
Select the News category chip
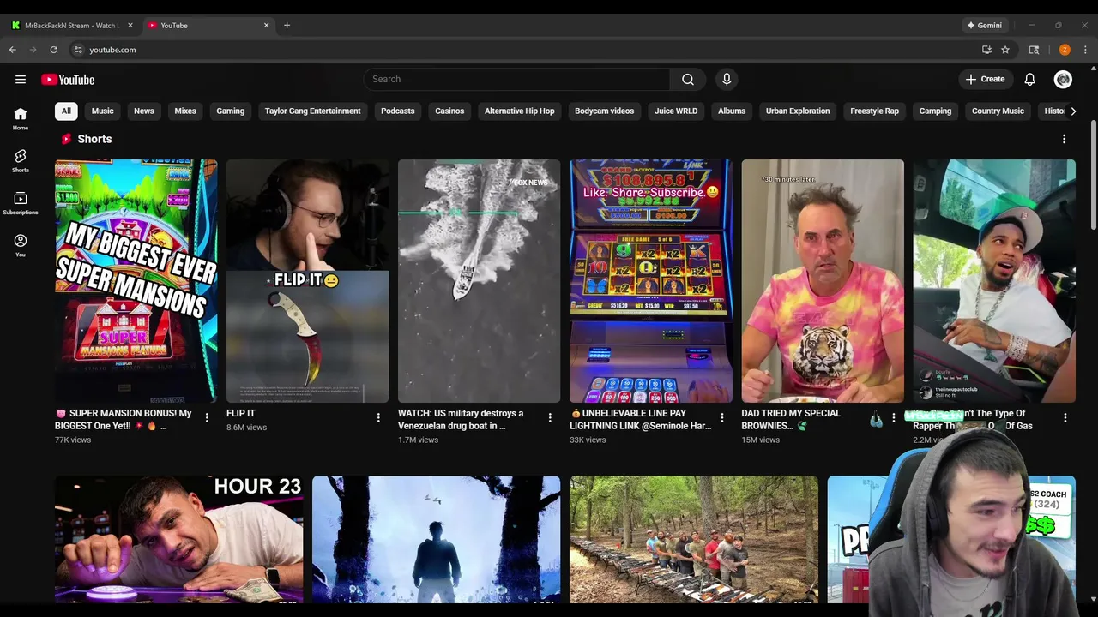point(144,111)
